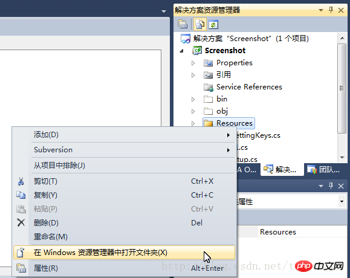Click the obj folder icon
Image resolution: width=350 pixels, height=278 pixels.
coord(208,111)
